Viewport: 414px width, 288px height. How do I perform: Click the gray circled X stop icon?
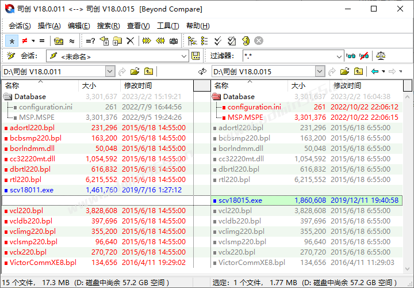tap(259, 41)
